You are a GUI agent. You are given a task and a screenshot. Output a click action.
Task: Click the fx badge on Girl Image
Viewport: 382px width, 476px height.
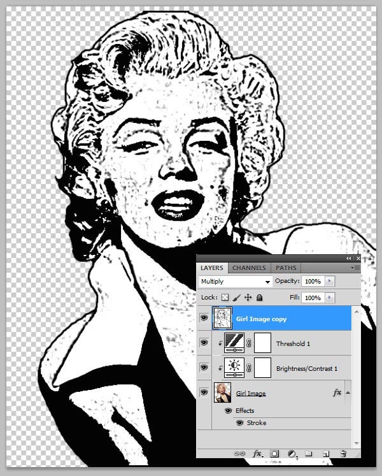[x=337, y=393]
